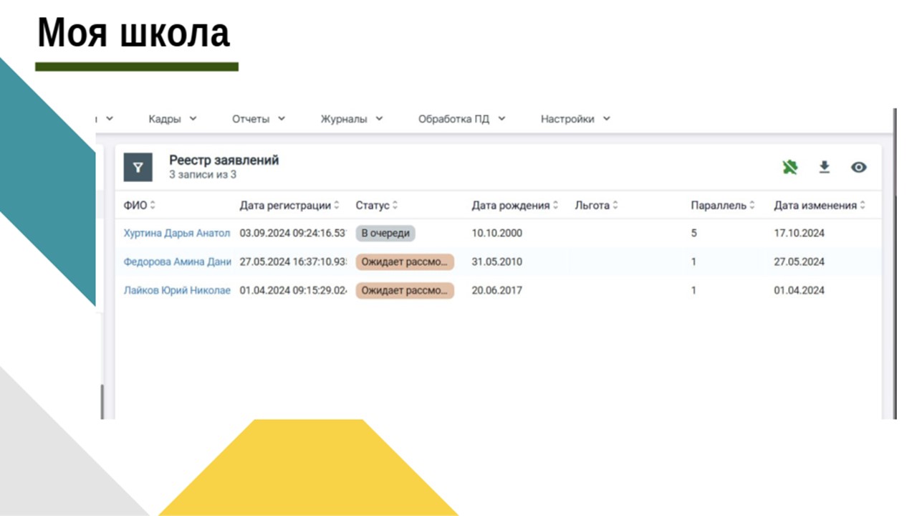Click change date 17.10.2024
Viewport: 917px width, 516px height.
[800, 233]
